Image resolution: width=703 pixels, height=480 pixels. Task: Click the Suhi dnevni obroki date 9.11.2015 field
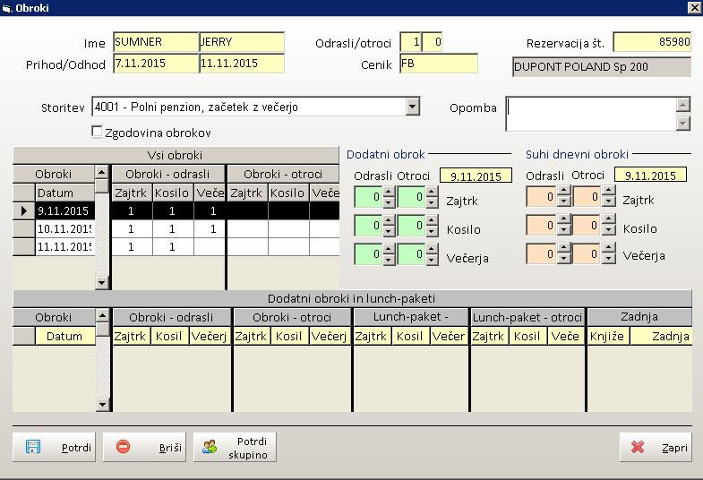point(650,176)
